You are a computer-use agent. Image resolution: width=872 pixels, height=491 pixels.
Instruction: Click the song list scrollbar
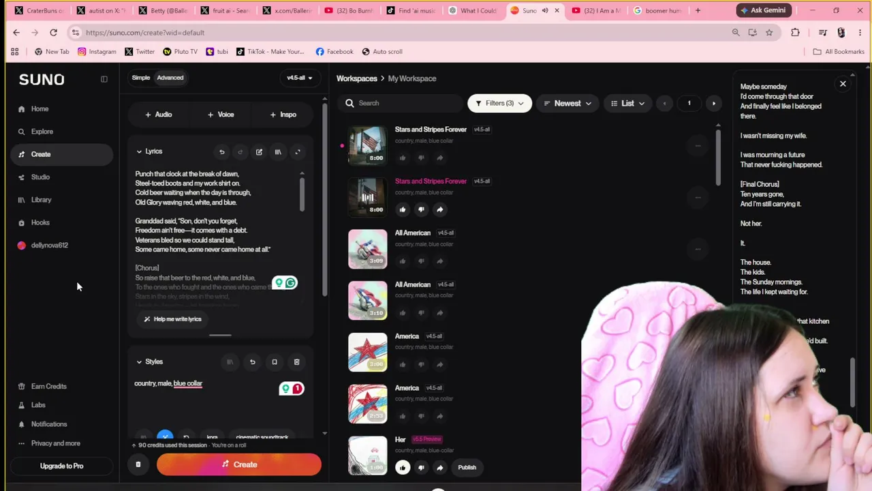click(x=718, y=157)
